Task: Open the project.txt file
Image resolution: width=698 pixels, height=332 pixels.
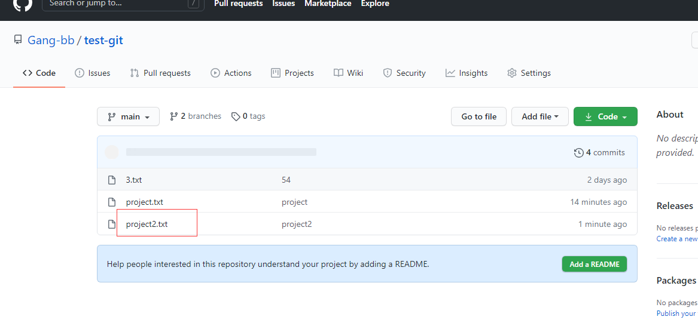Action: (145, 202)
